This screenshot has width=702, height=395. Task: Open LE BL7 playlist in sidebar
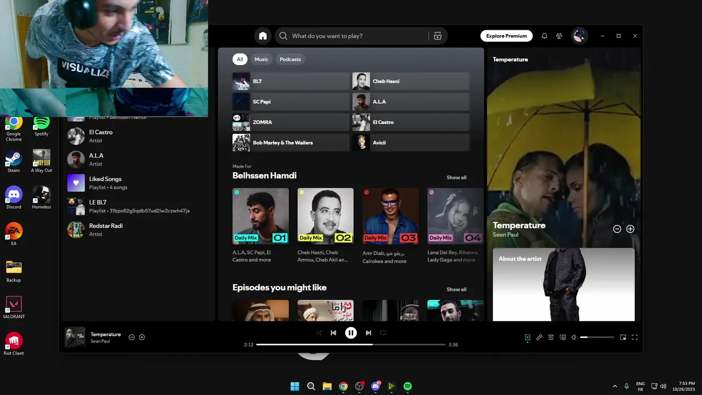click(138, 206)
